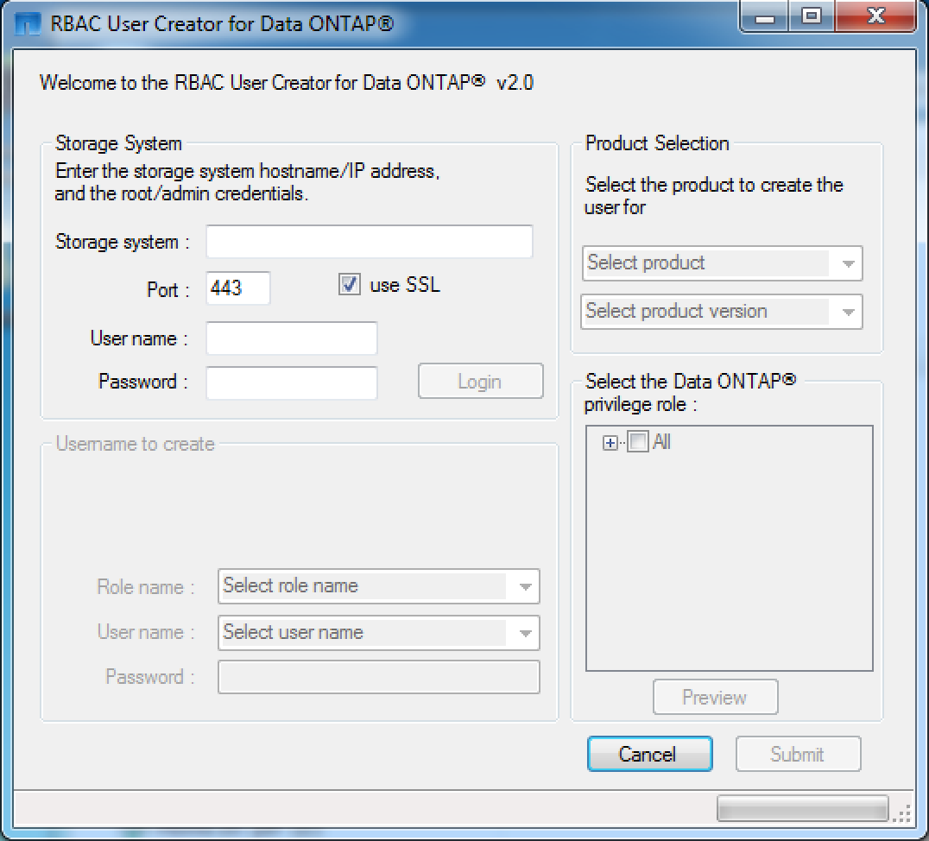The width and height of the screenshot is (929, 841).
Task: Click the 'All' tree item label
Action: click(661, 442)
